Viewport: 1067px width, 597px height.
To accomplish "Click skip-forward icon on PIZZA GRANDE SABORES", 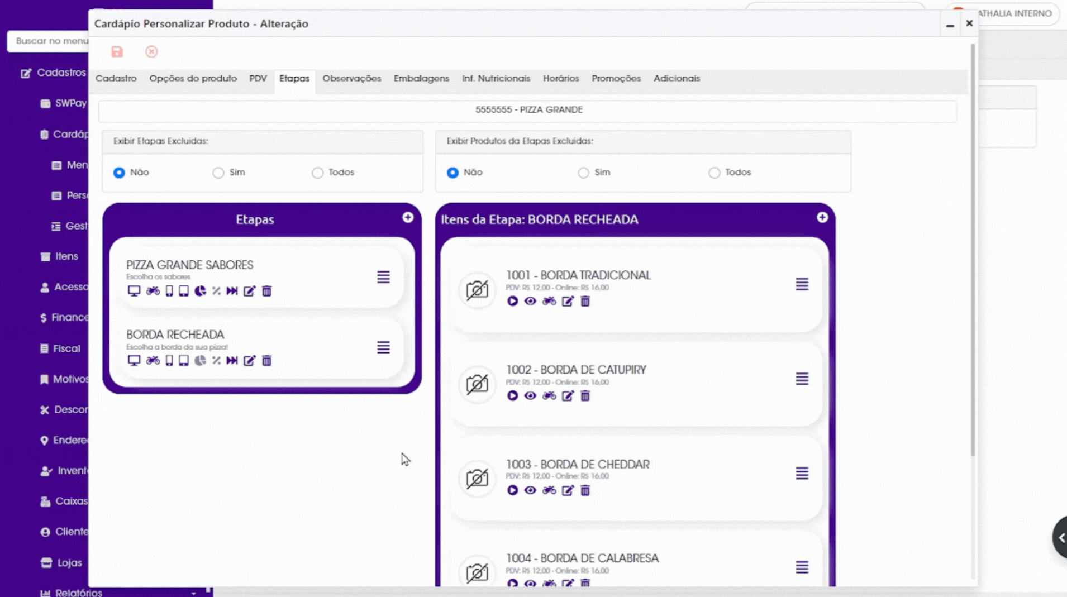I will click(x=232, y=291).
